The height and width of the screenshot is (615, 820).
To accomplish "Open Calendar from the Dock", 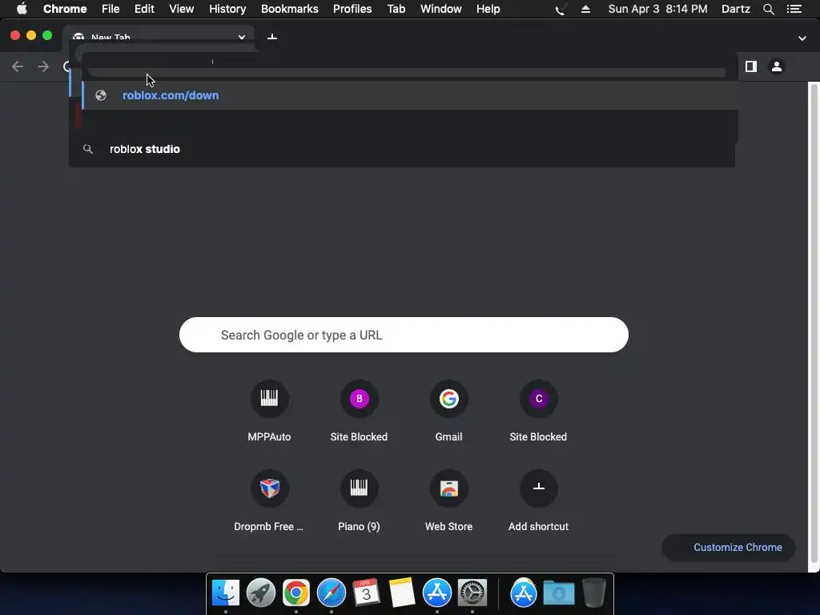I will pyautogui.click(x=366, y=593).
